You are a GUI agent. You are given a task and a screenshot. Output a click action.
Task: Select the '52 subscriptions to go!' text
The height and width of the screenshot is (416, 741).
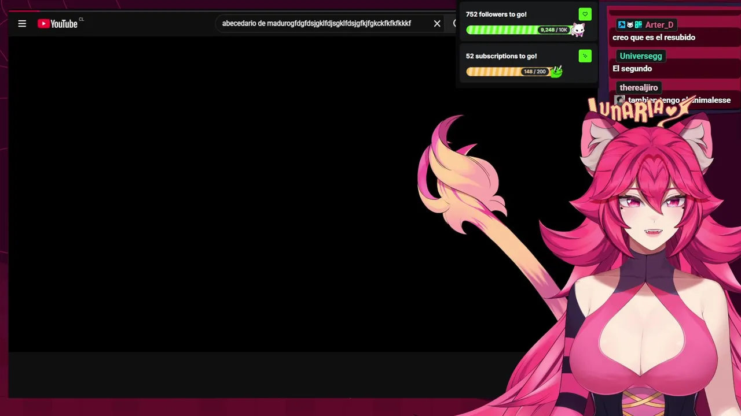pyautogui.click(x=501, y=56)
